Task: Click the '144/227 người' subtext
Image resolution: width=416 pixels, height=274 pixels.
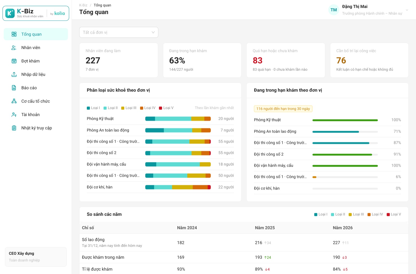Action: tap(181, 69)
